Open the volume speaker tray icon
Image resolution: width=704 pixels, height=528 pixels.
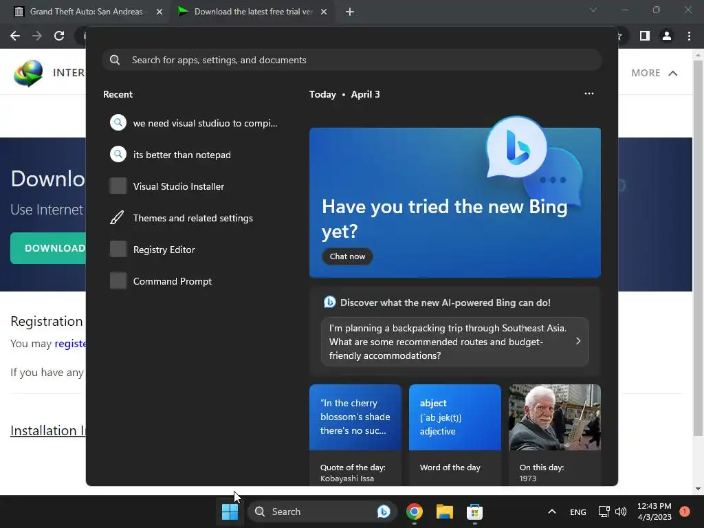click(x=621, y=511)
